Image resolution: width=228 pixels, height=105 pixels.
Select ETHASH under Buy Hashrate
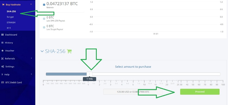11,23
